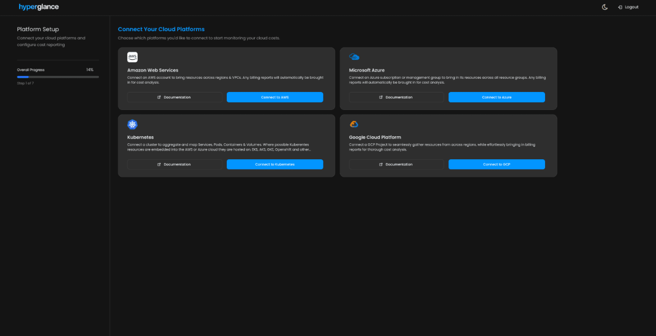Viewport: 656px width, 336px height.
Task: Click Connect Your Cloud Platforms heading
Action: pos(161,29)
